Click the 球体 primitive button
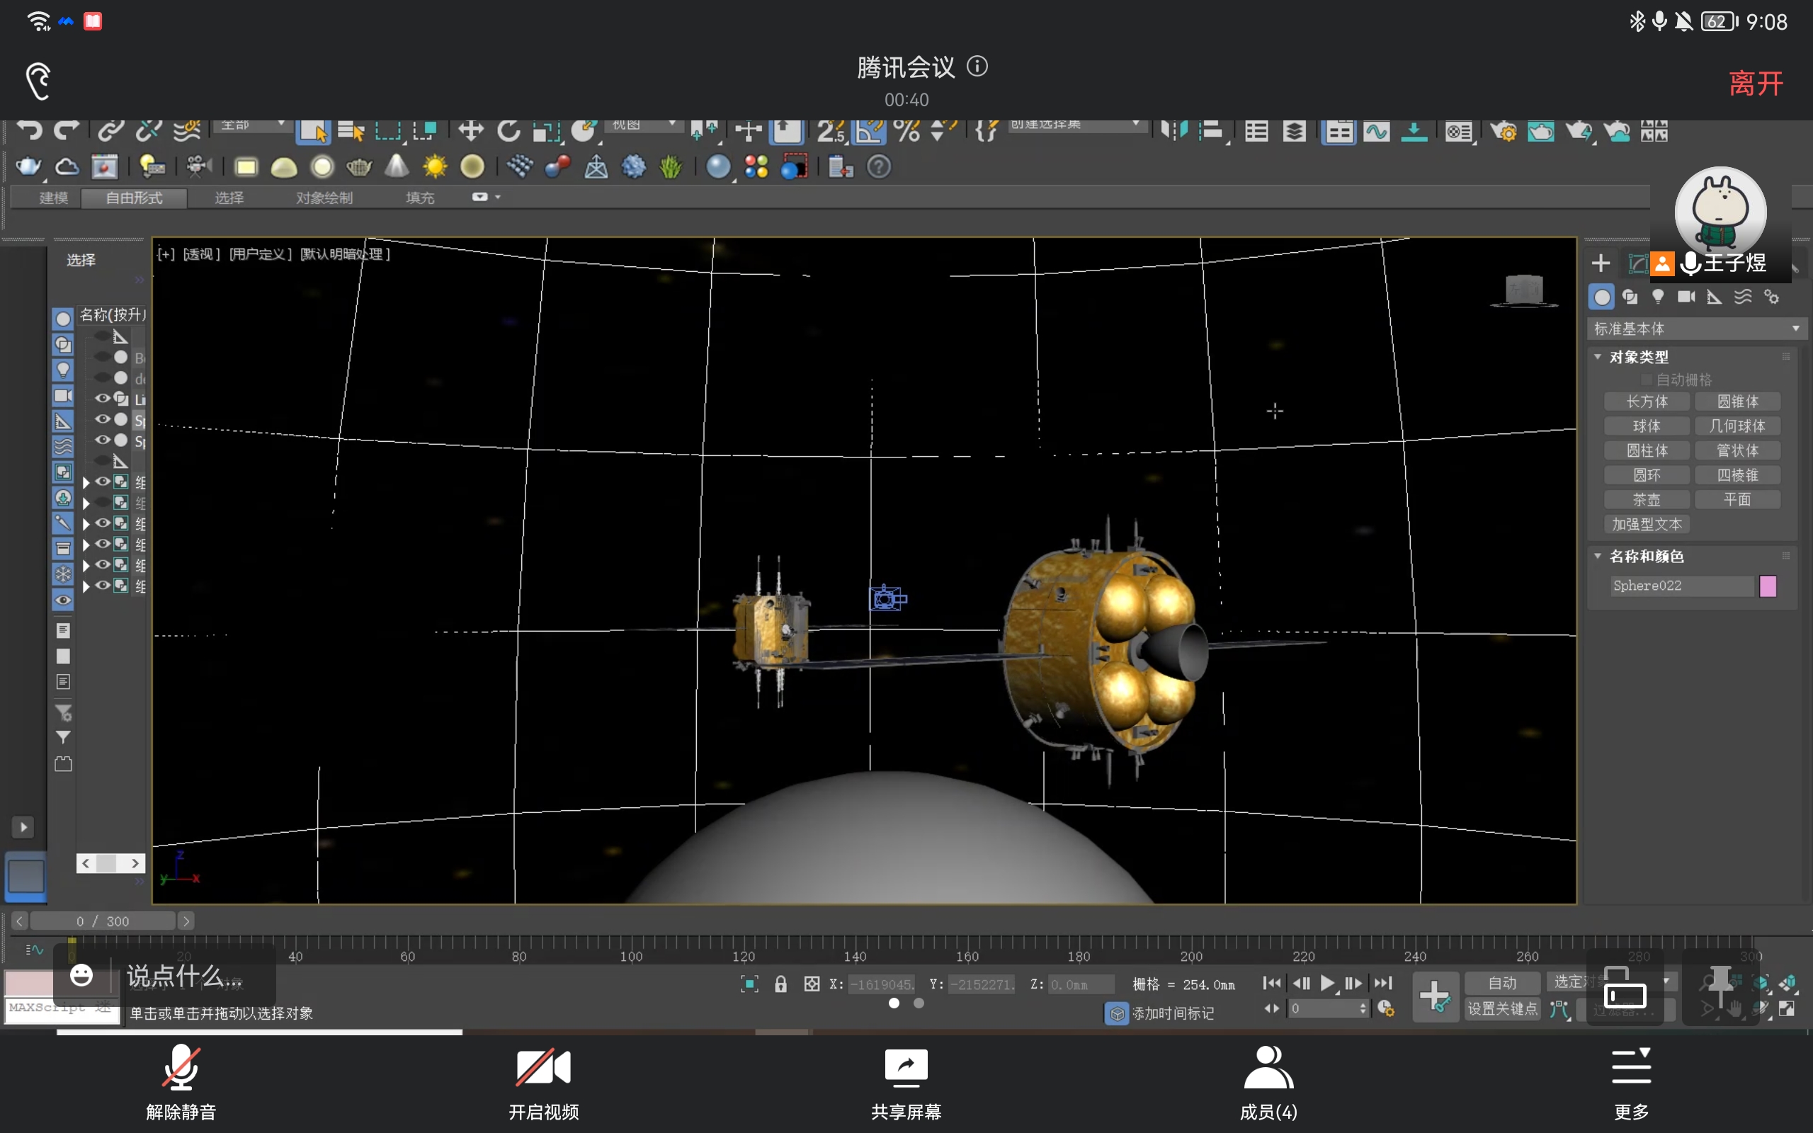 pyautogui.click(x=1646, y=426)
